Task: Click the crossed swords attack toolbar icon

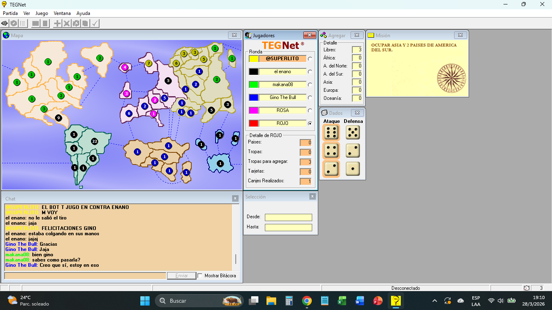Action: point(67,23)
